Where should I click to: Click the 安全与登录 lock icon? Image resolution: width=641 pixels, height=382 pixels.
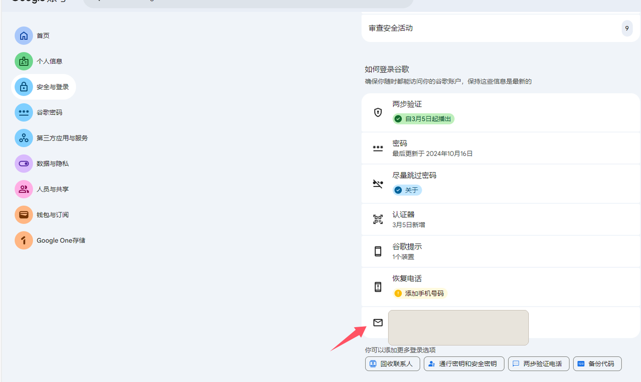coord(24,87)
